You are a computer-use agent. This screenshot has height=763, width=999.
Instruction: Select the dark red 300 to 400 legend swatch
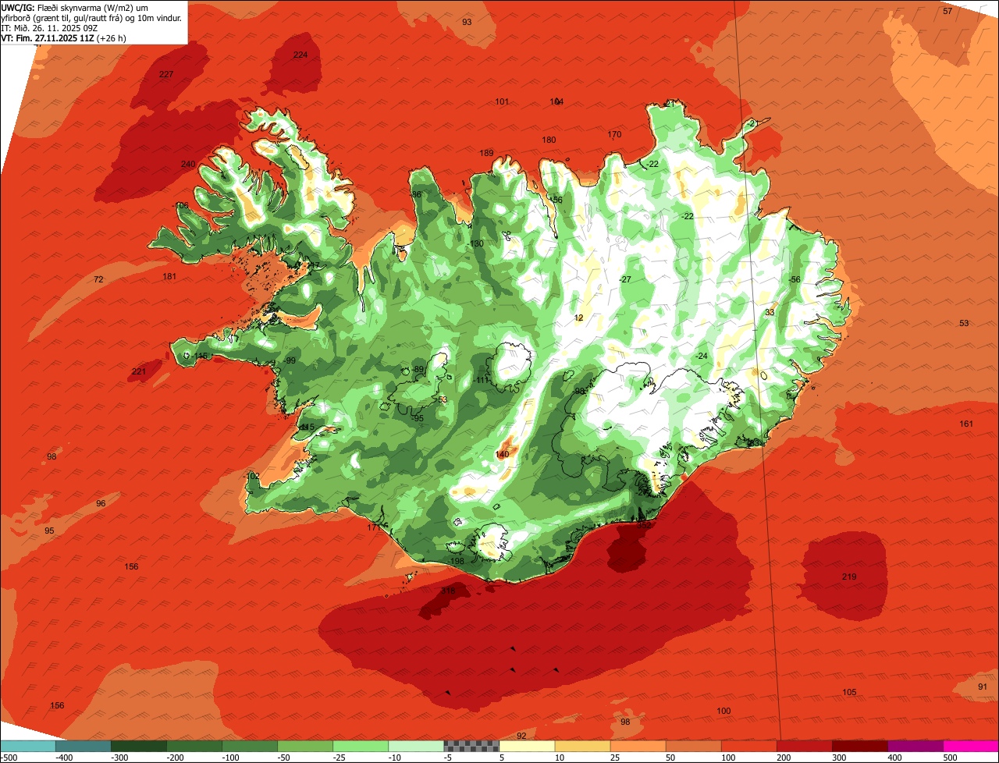click(860, 746)
